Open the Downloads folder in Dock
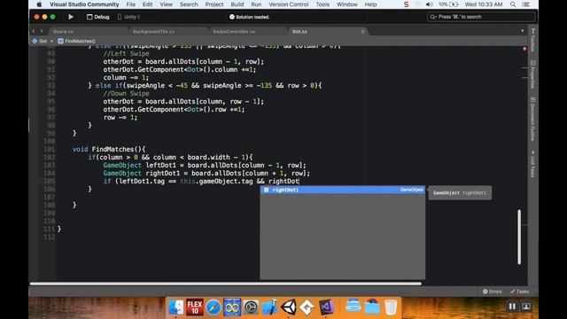The height and width of the screenshot is (319, 567). [x=372, y=307]
